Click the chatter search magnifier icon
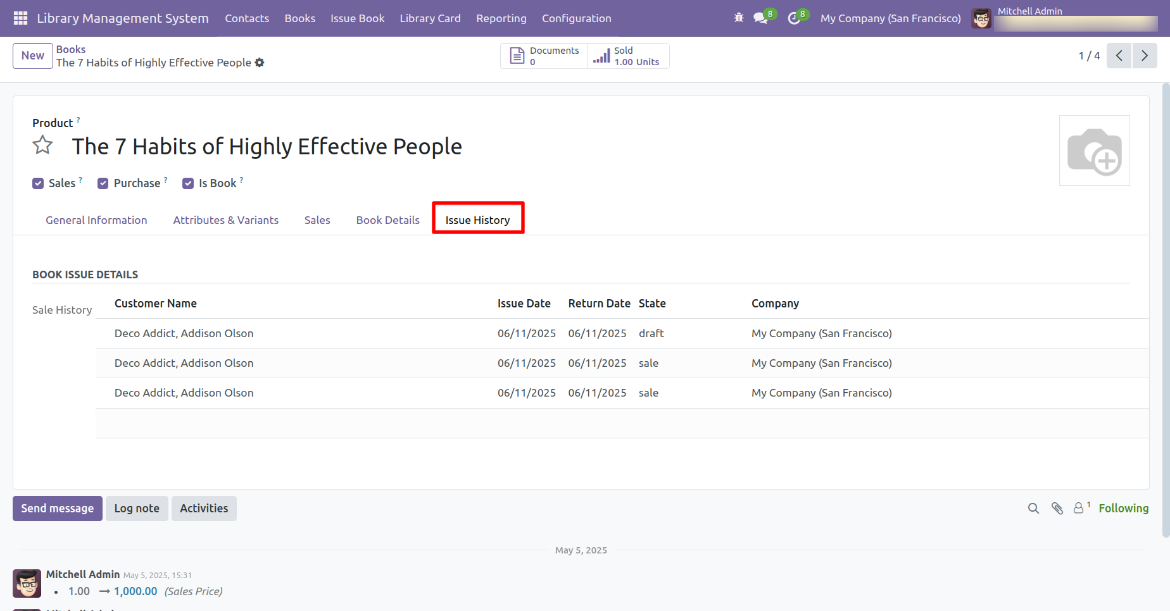 click(1033, 509)
